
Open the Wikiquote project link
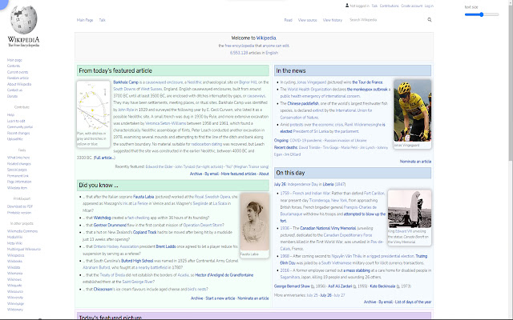coord(14,286)
